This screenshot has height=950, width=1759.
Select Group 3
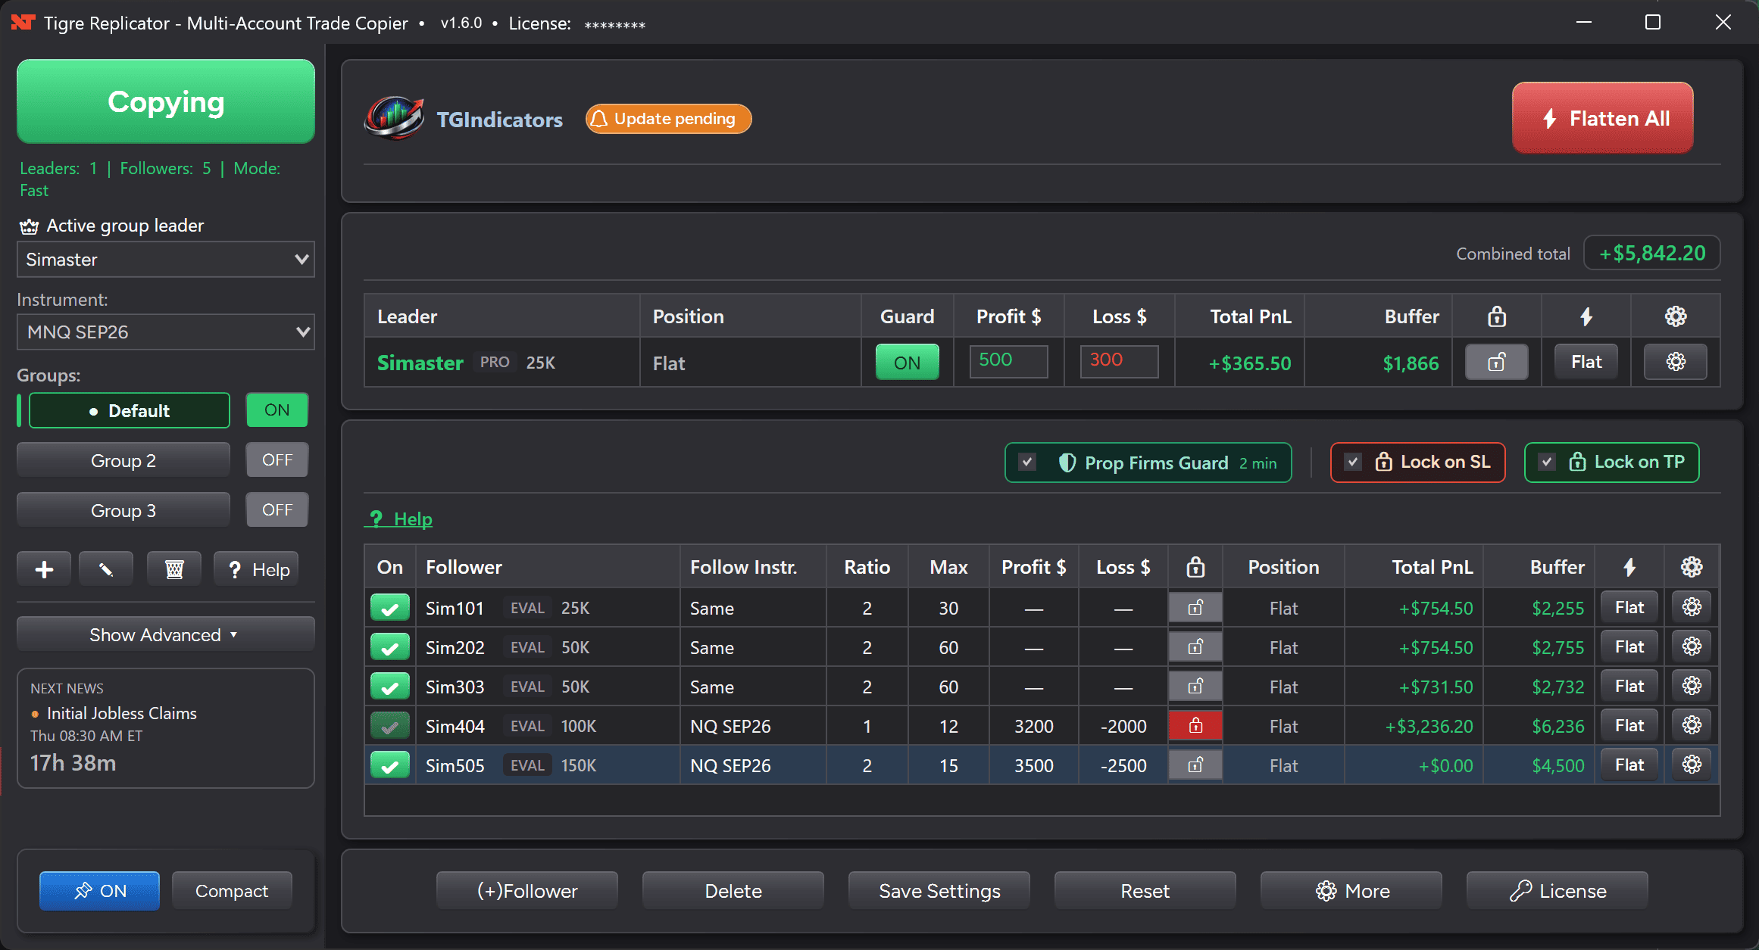coord(123,510)
